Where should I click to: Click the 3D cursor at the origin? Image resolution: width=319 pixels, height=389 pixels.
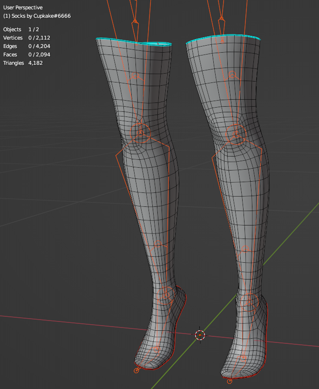coord(200,334)
